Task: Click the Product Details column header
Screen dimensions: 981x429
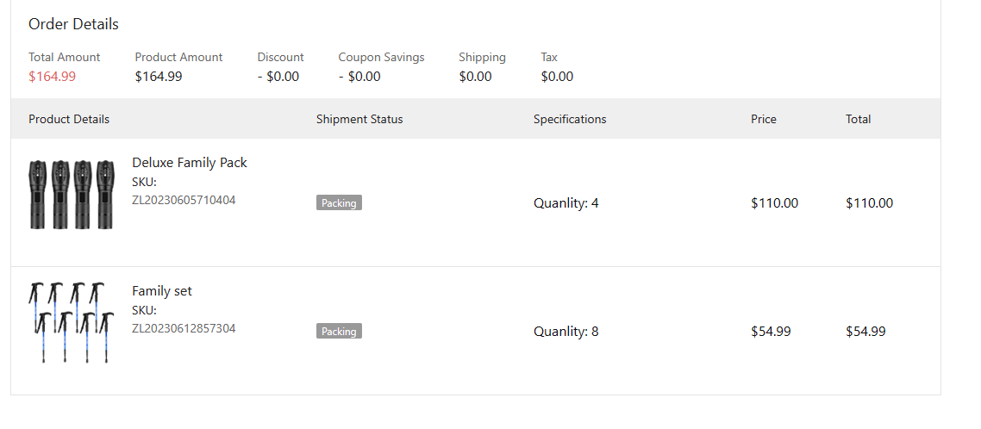Action: point(69,119)
